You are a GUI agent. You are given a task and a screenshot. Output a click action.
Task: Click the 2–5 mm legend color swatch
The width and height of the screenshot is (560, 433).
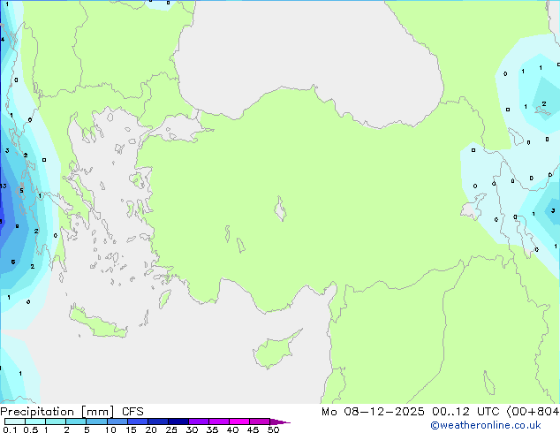(76, 422)
